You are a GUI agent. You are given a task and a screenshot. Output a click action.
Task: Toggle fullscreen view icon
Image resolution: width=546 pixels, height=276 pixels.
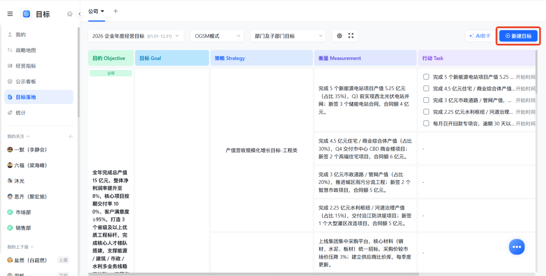coord(351,36)
